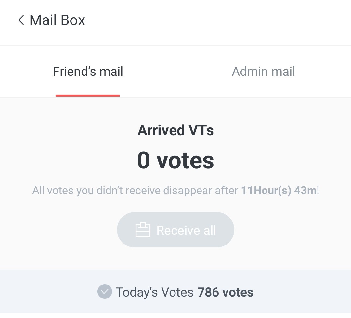Viewport: 351px width, 318px height.
Task: Tap the "Receive all" text label
Action: pos(186,230)
